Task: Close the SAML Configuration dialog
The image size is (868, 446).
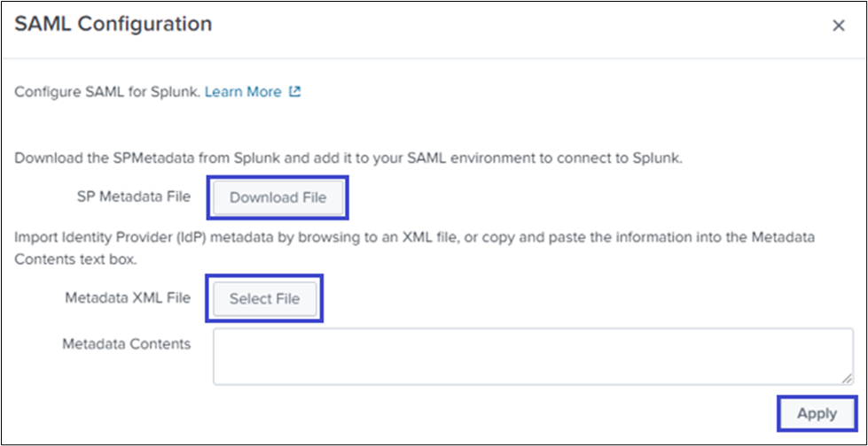Action: (838, 27)
